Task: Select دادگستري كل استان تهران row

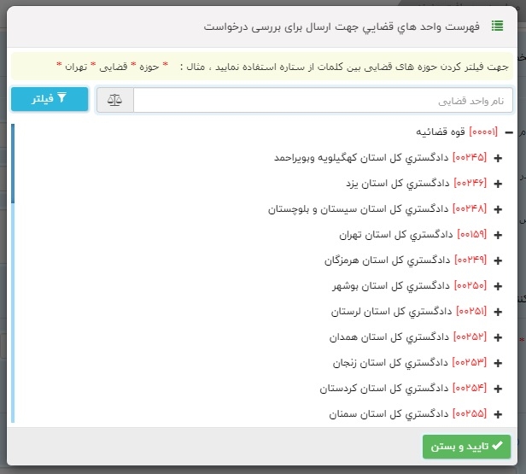Action: tap(413, 235)
